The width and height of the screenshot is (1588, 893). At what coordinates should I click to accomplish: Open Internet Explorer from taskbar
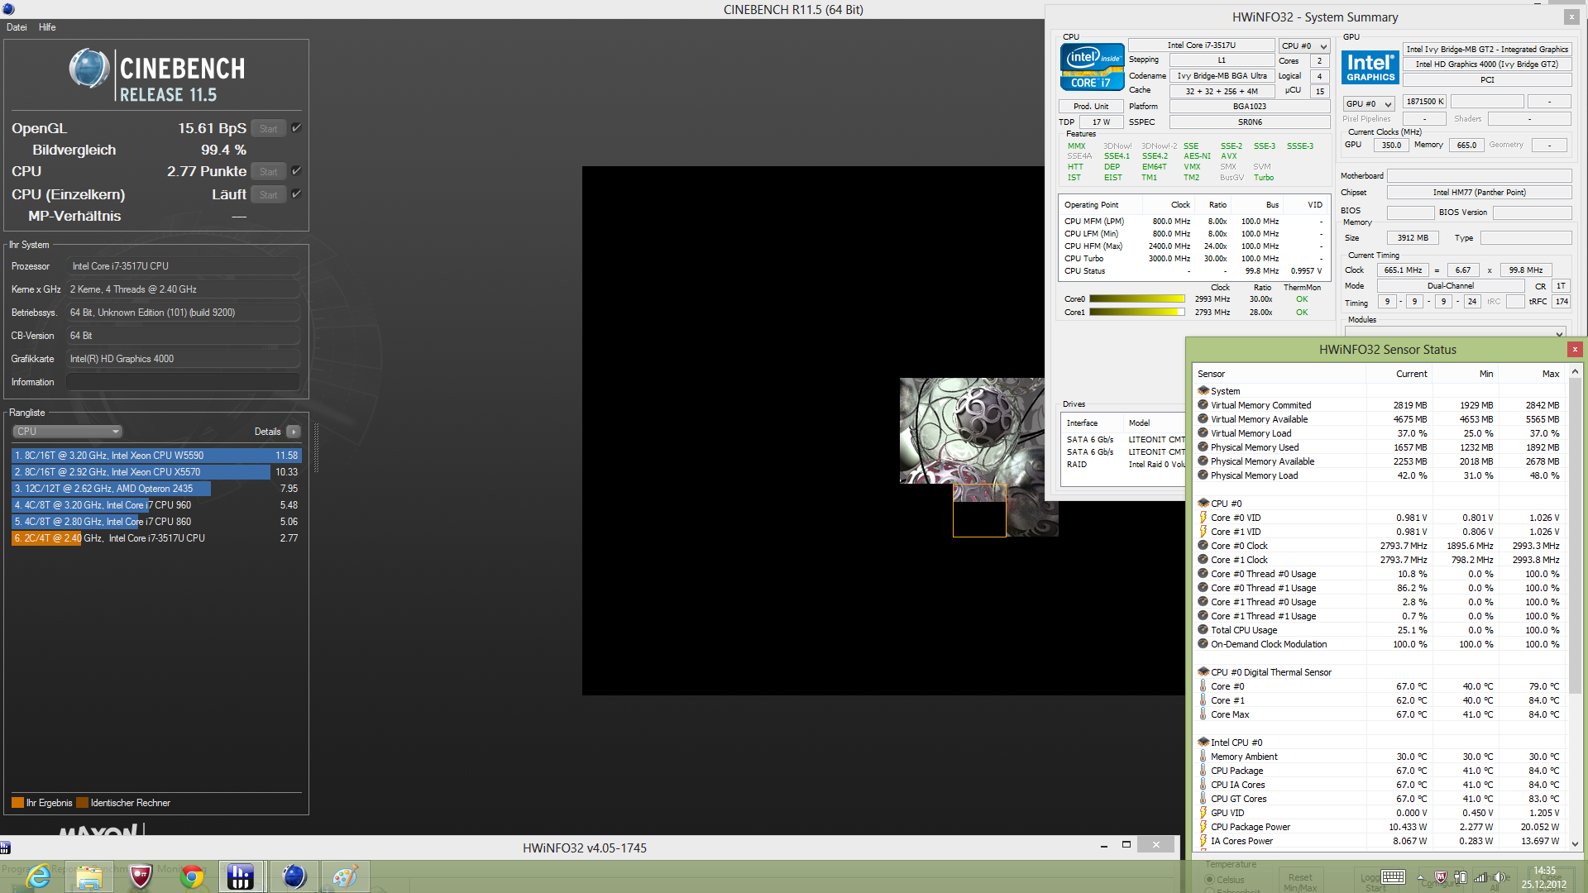click(x=38, y=876)
